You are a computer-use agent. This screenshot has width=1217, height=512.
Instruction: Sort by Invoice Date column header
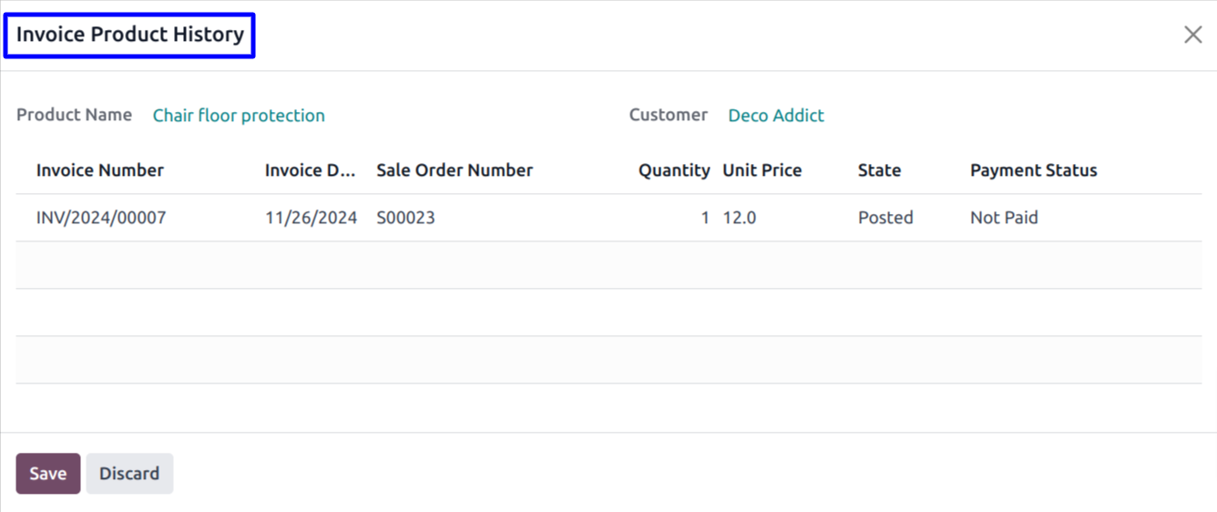point(310,170)
